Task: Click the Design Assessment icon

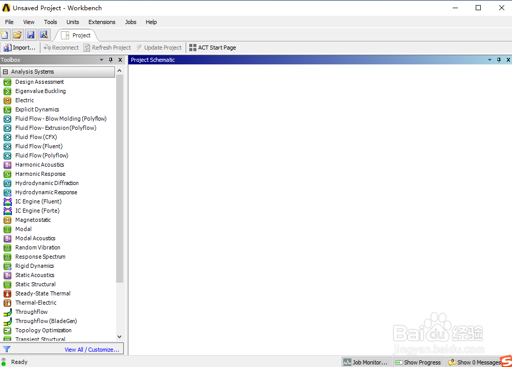Action: coord(7,82)
